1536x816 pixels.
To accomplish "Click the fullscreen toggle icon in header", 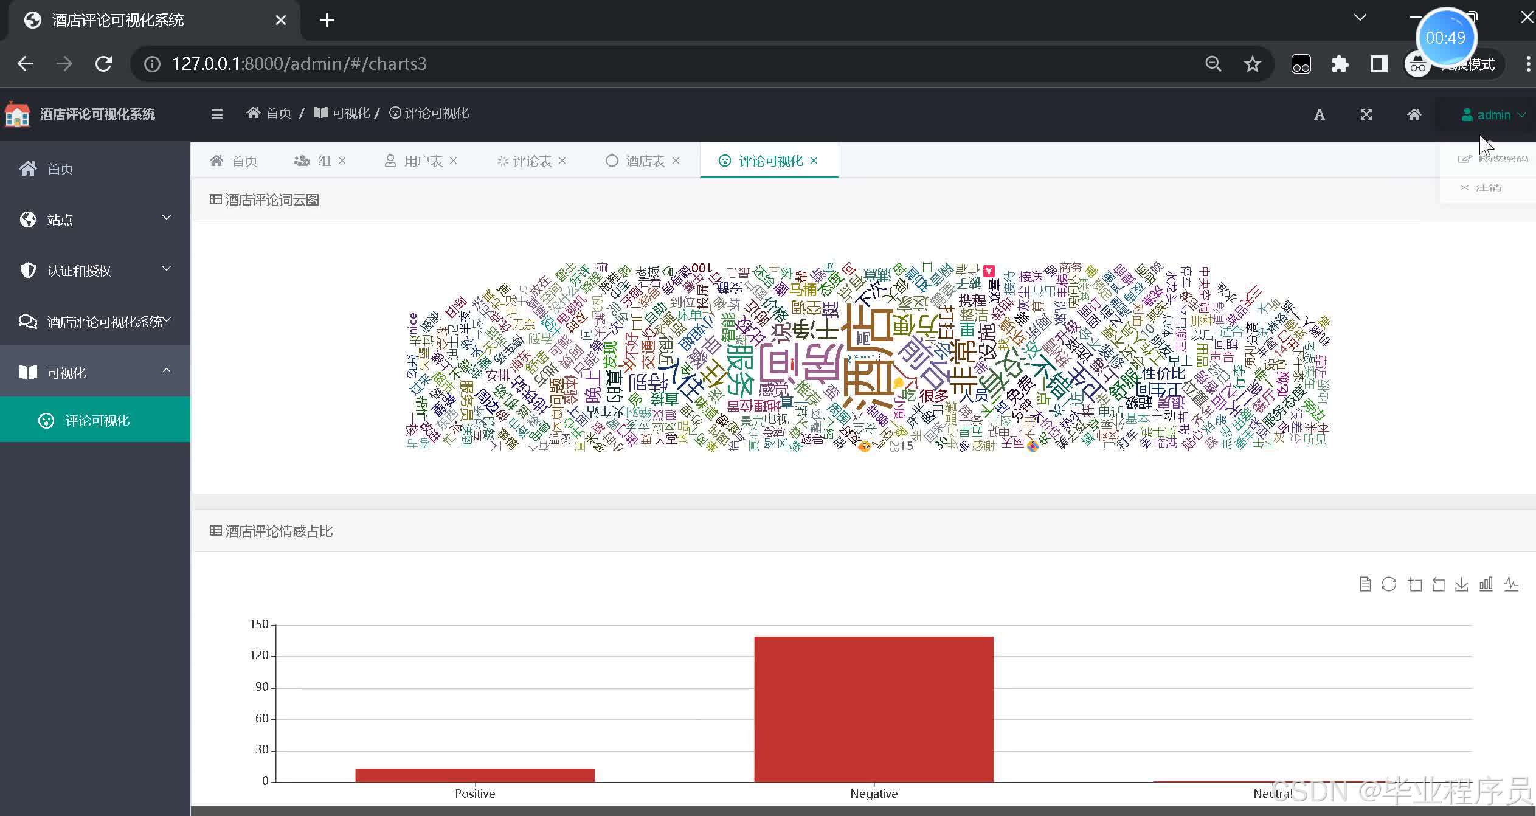I will pos(1366,114).
